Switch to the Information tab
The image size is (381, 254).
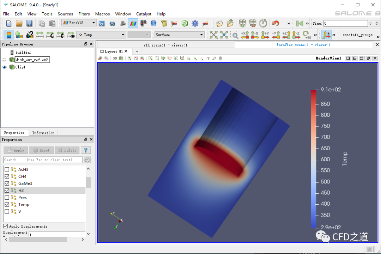[x=43, y=133]
